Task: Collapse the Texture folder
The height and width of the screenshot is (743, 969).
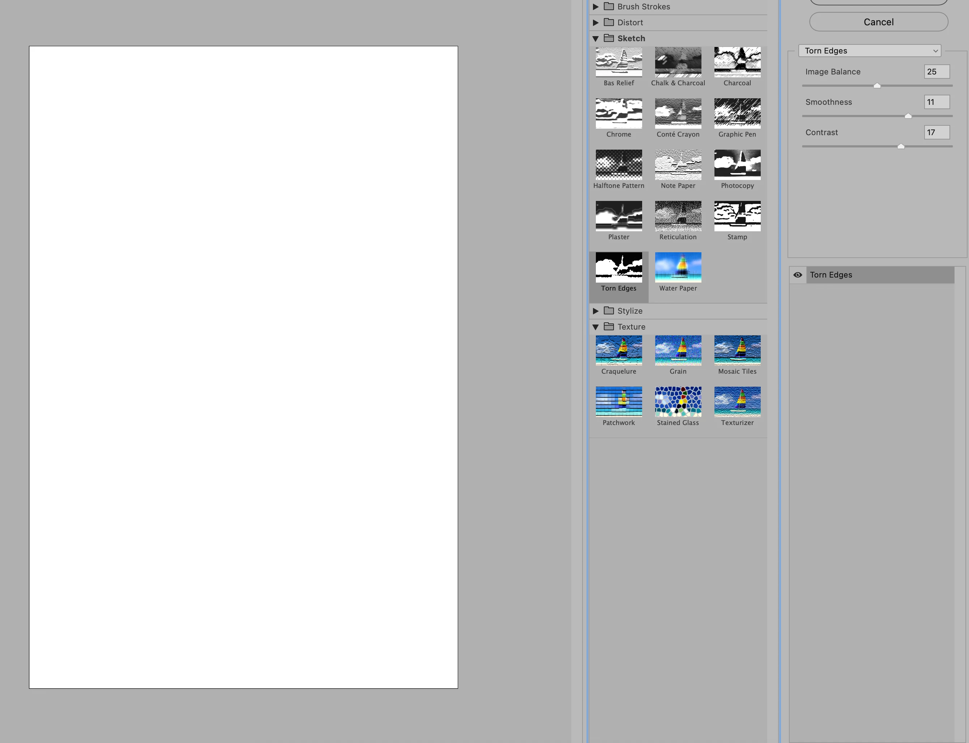Action: [596, 327]
